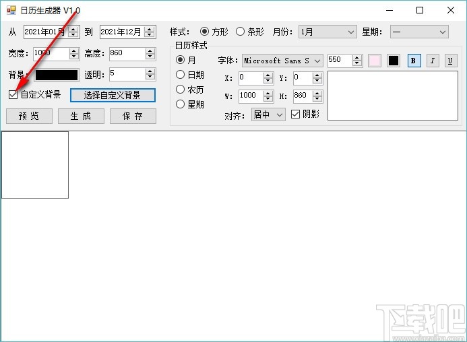Select the blank calendar thumbnail
The height and width of the screenshot is (342, 467).
tap(35, 165)
